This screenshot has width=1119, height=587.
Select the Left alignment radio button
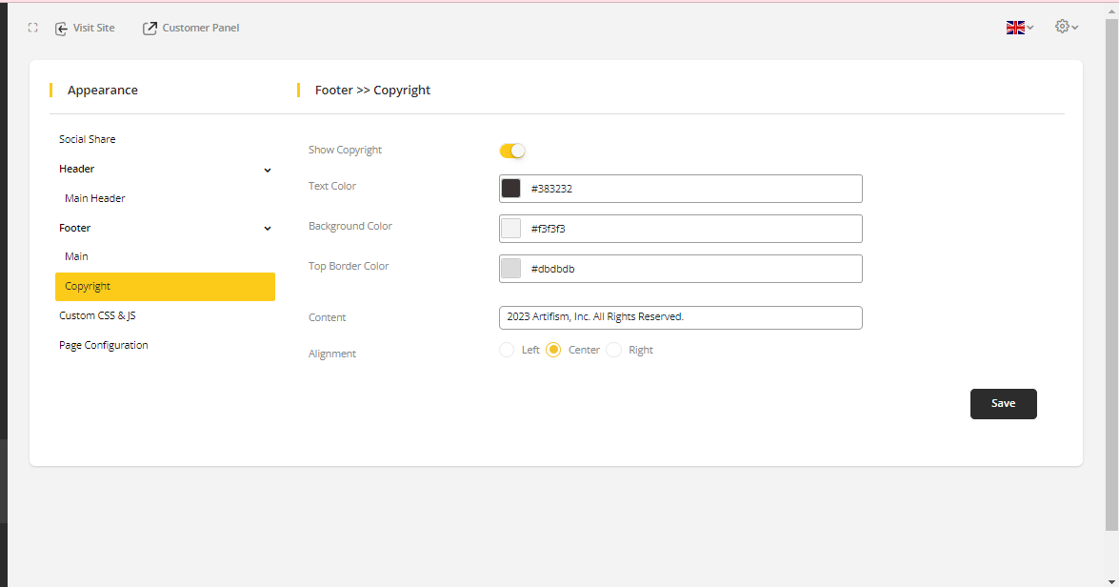[x=507, y=350]
